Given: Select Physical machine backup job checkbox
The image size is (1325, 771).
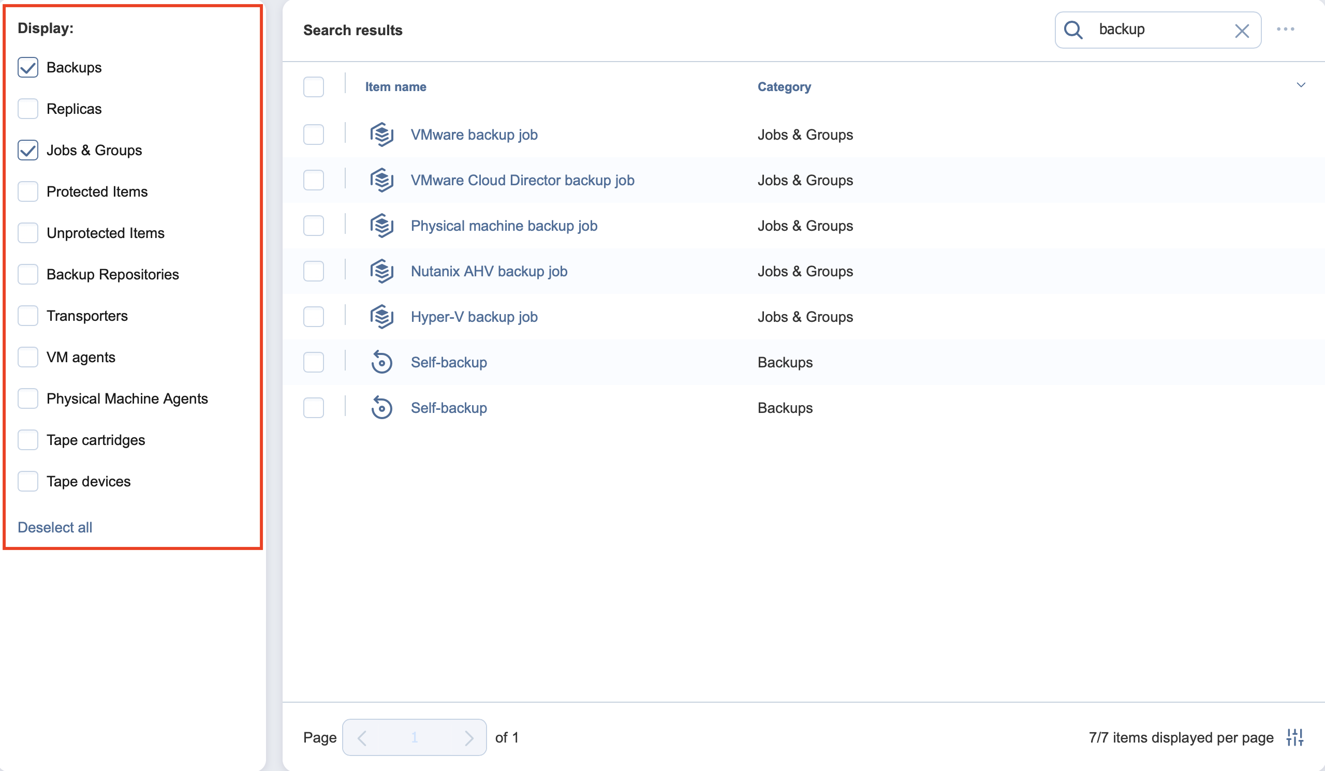Looking at the screenshot, I should [313, 226].
